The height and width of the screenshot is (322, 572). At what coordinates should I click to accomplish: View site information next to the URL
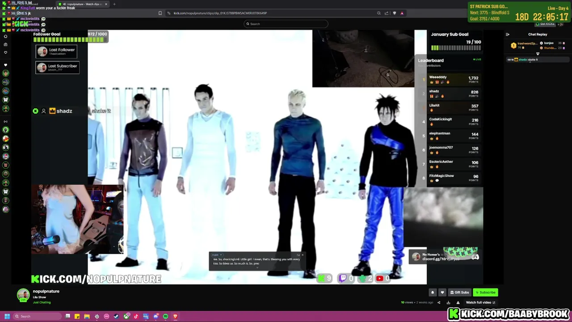(168, 13)
